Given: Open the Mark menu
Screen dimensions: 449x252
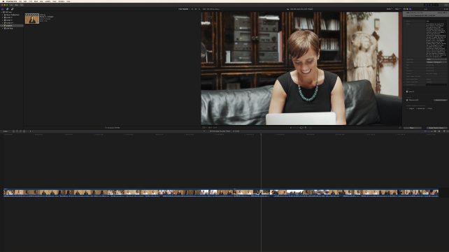Looking at the screenshot, I should click(36, 1).
